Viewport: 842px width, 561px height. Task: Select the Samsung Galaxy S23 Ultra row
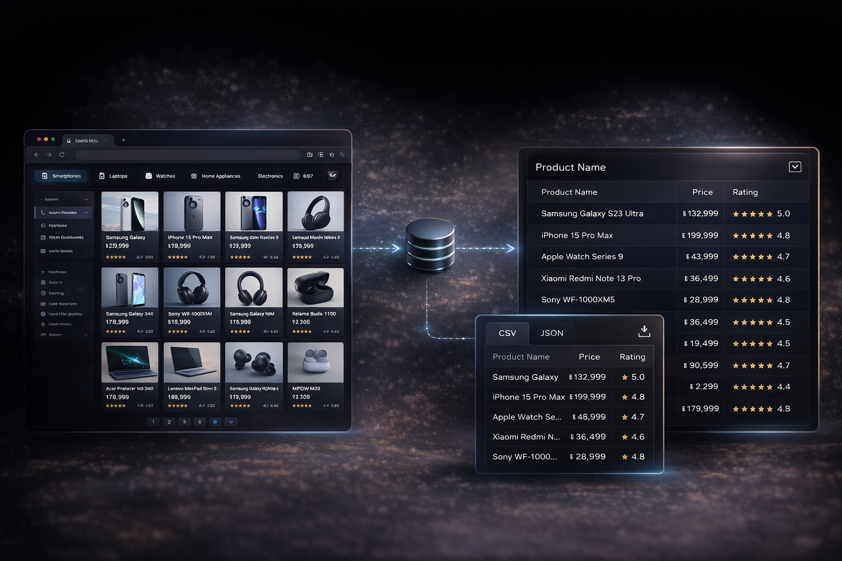pos(668,214)
